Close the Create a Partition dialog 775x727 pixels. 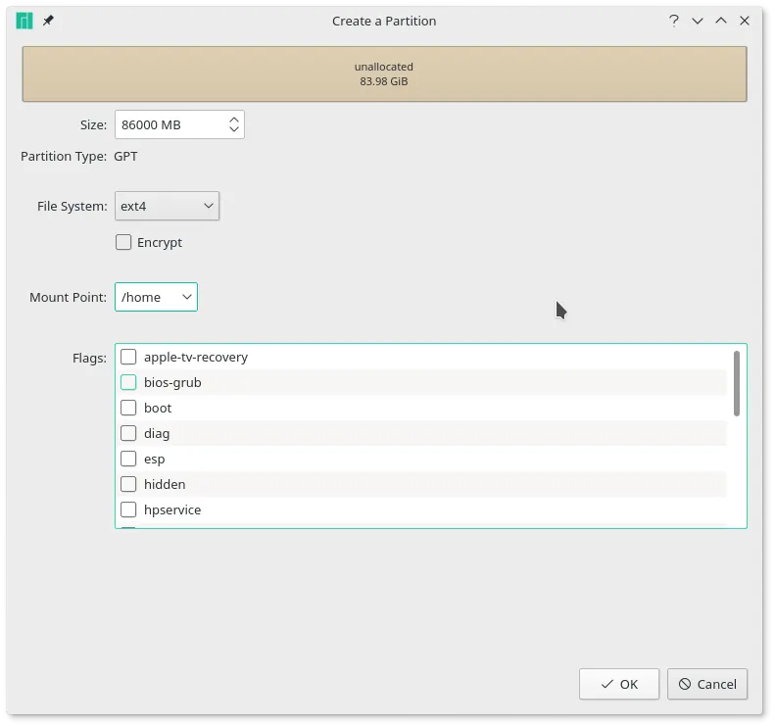point(746,21)
